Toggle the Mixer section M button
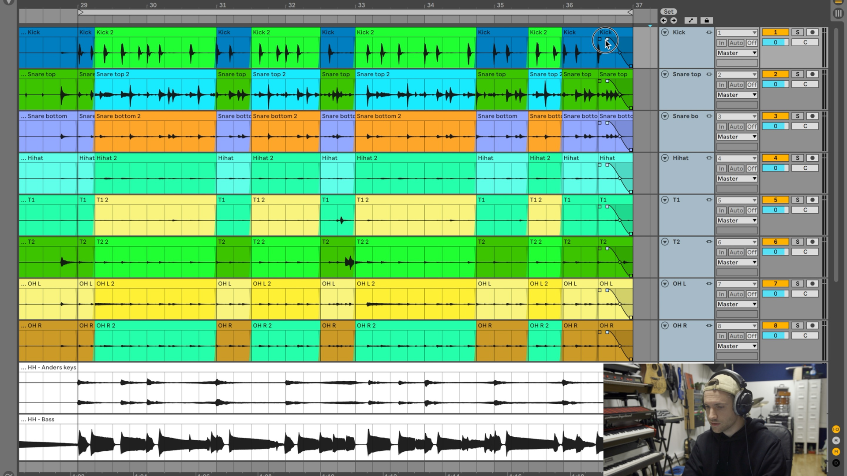Image resolution: width=847 pixels, height=476 pixels. 836,452
